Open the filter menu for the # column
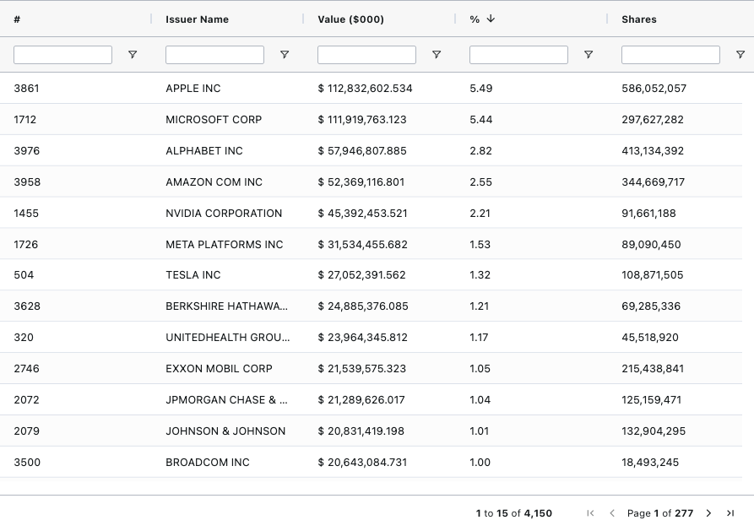Image resolution: width=754 pixels, height=531 pixels. click(x=133, y=55)
